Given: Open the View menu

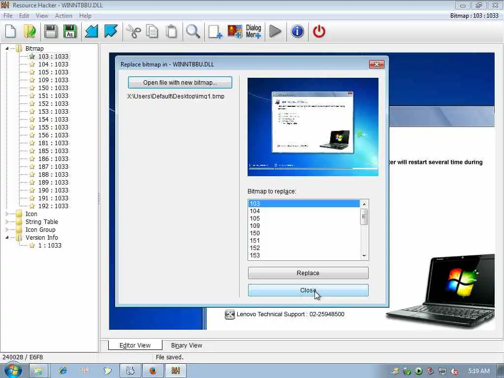Looking at the screenshot, I should click(42, 16).
